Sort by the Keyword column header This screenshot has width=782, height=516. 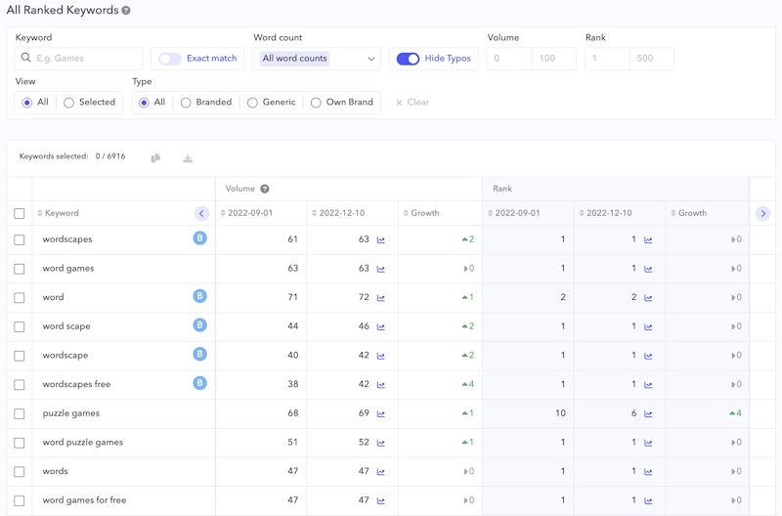point(61,213)
